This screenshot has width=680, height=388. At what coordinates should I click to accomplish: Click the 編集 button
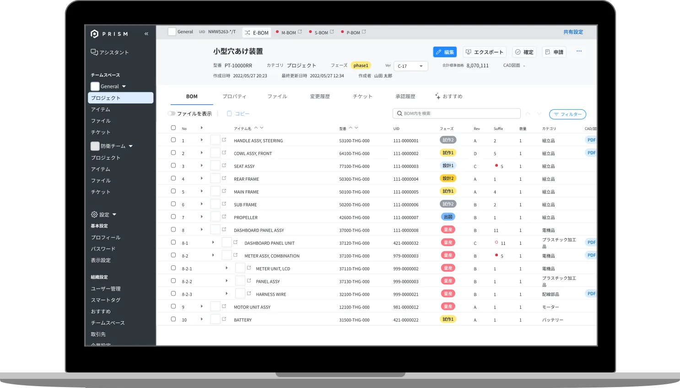[445, 52]
